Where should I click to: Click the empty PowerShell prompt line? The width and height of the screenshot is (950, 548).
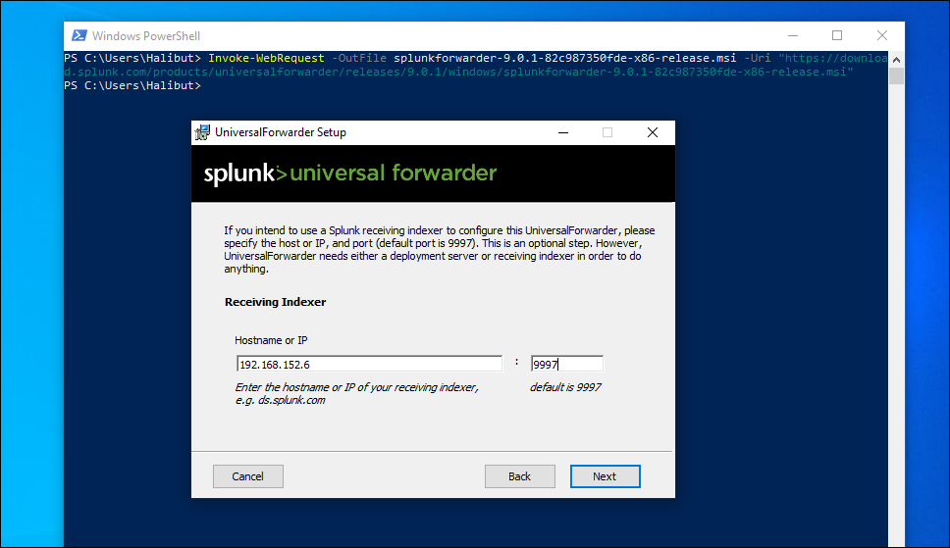pos(132,85)
